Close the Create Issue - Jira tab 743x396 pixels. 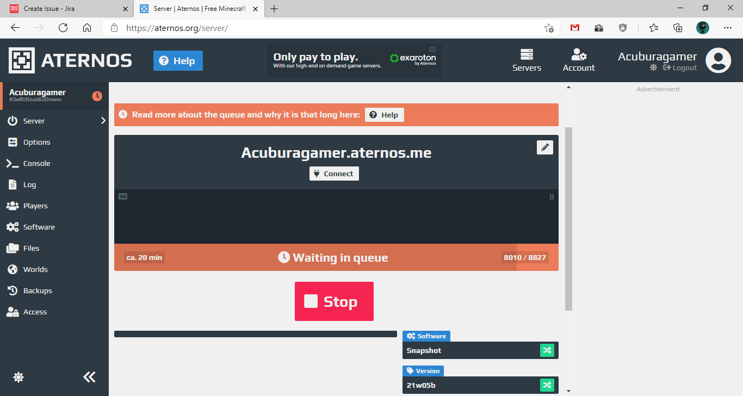pyautogui.click(x=126, y=9)
